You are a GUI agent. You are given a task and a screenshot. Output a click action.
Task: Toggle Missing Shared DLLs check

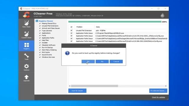point(40,24)
